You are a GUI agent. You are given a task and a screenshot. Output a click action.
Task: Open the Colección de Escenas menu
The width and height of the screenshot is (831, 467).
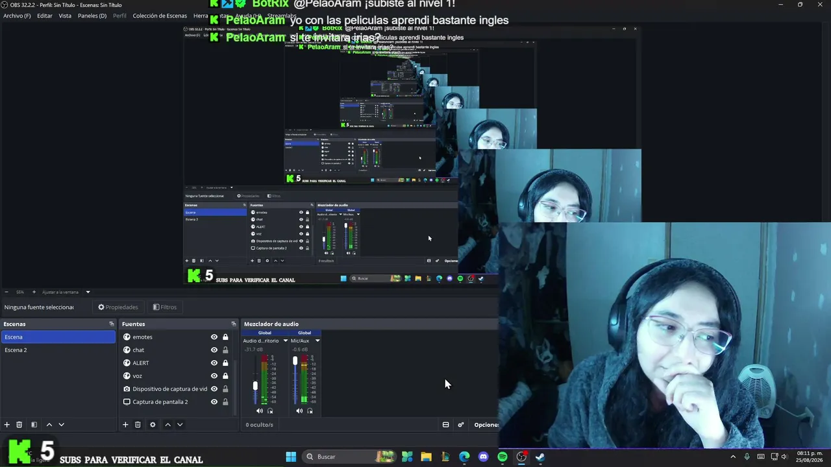(160, 16)
